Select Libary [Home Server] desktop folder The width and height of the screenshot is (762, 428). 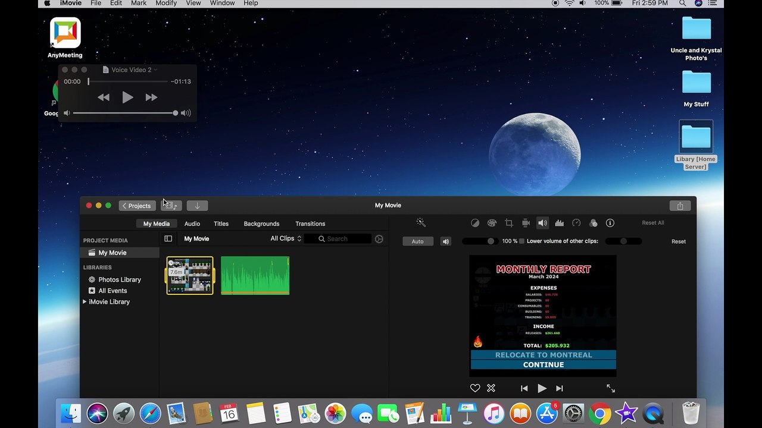695,146
